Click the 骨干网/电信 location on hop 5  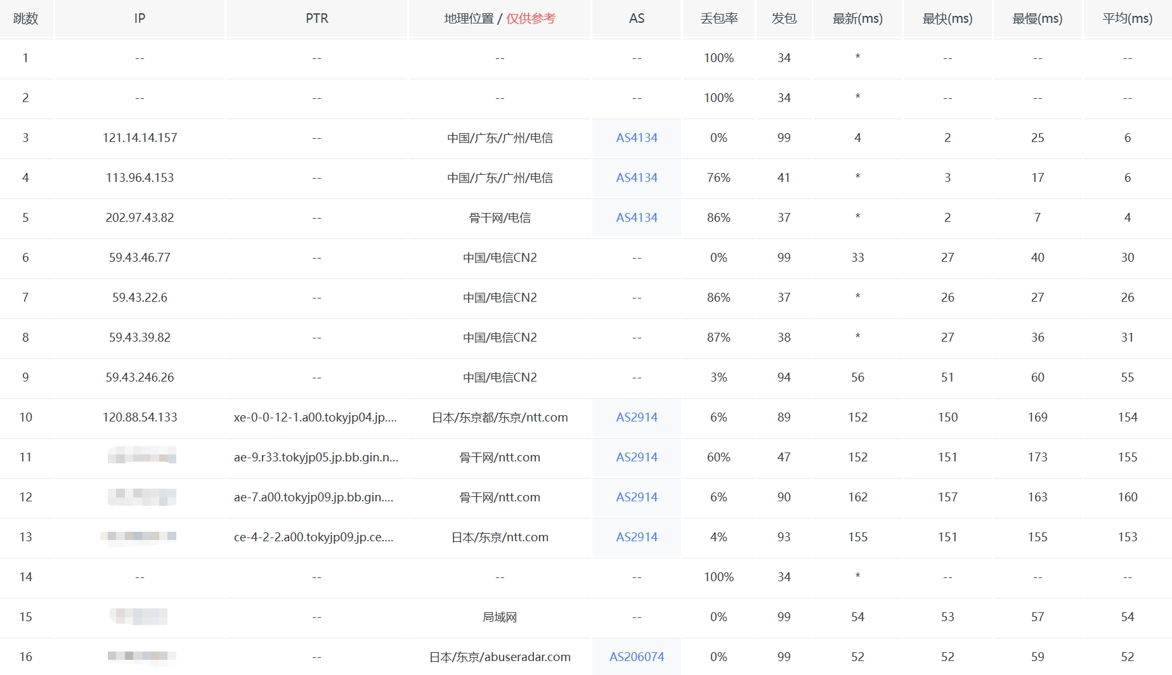tap(500, 217)
